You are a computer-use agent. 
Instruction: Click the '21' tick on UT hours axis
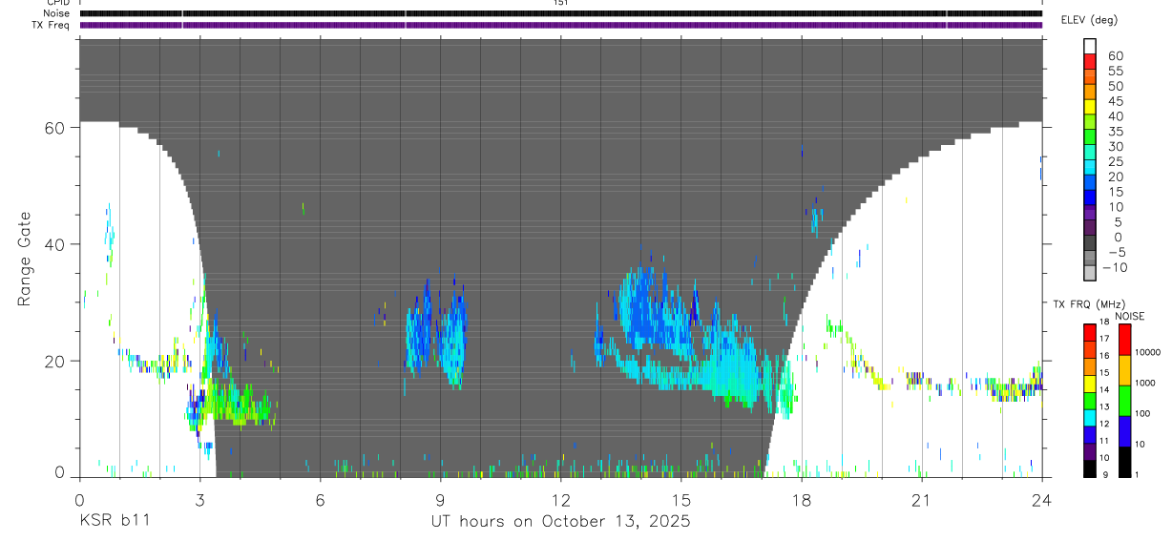922,500
